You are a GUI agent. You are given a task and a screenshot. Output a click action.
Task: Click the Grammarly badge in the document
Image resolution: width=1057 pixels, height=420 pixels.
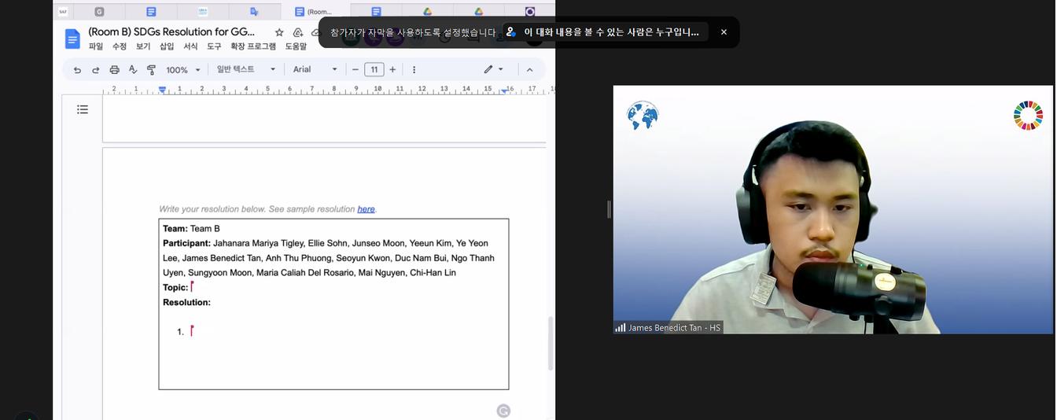coord(503,411)
